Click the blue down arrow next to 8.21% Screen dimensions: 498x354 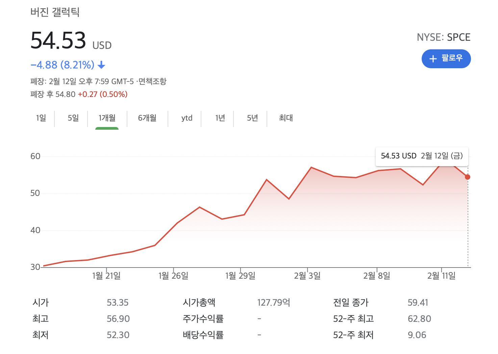pos(101,65)
